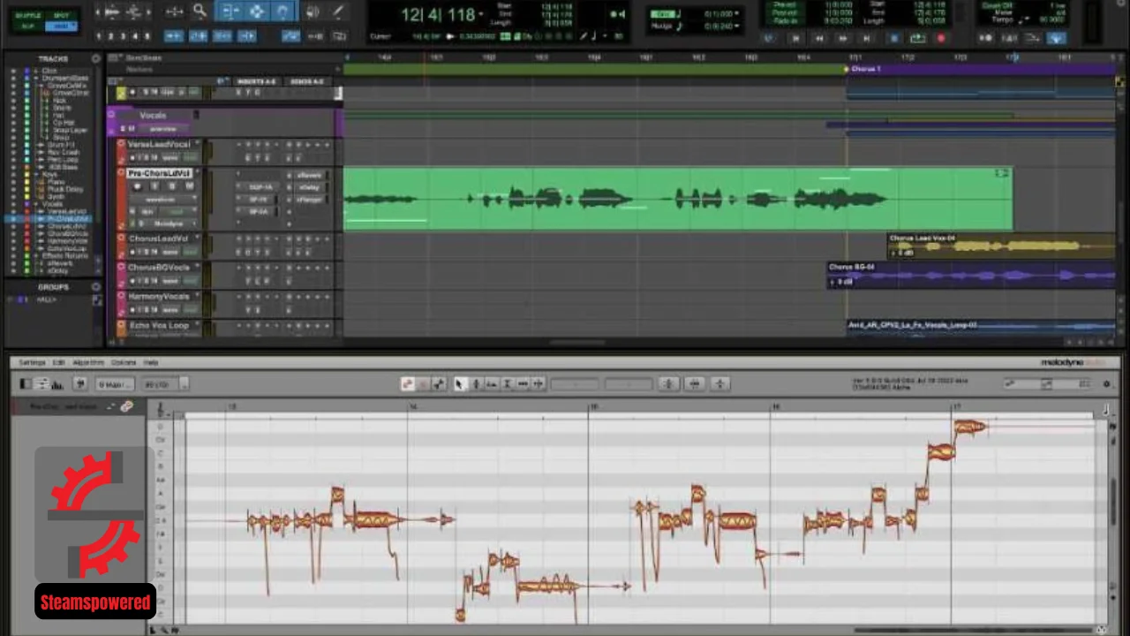
Task: Select the Chorus BG-04 clip
Action: click(971, 276)
